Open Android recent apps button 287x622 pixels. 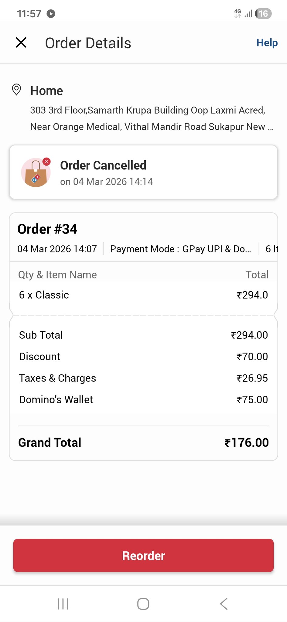tap(63, 604)
